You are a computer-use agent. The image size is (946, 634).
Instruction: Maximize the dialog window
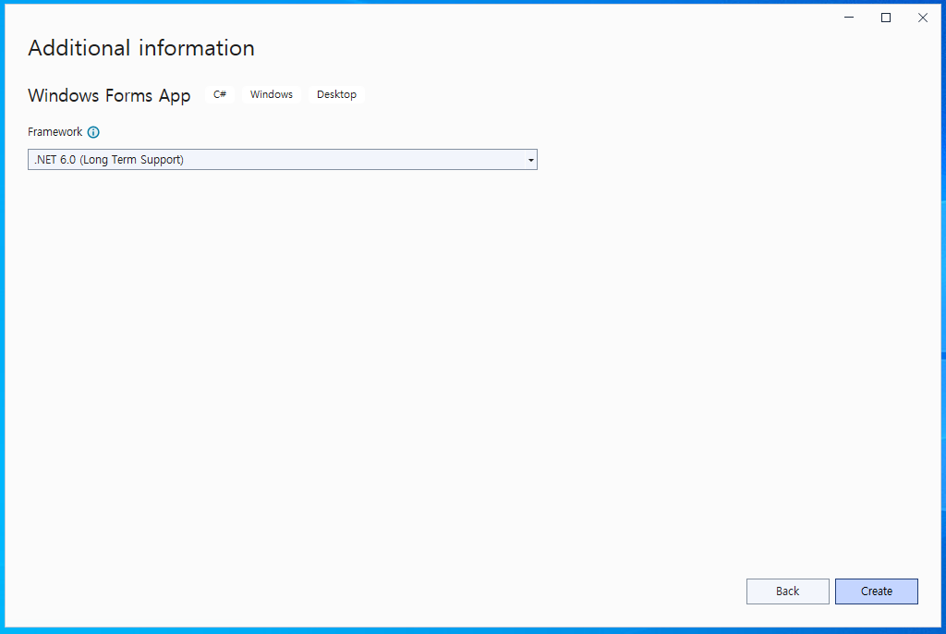pyautogui.click(x=886, y=18)
